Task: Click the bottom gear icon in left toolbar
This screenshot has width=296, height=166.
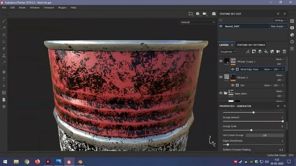Action: click(x=4, y=107)
